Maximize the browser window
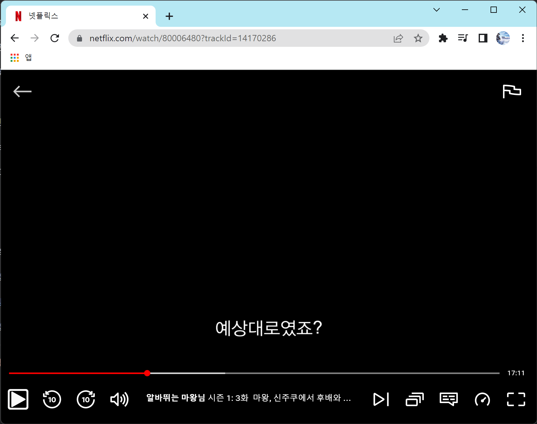537x424 pixels. coord(494,10)
